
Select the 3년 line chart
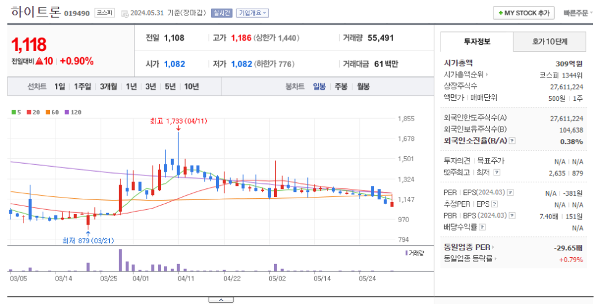pyautogui.click(x=151, y=87)
